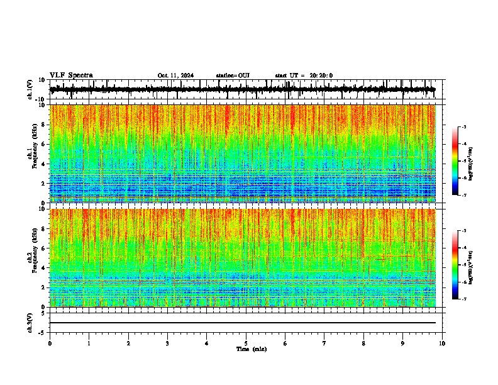498x385 pixels.
Task: Click the 'ch.3(V)' axis label
Action: 30,323
